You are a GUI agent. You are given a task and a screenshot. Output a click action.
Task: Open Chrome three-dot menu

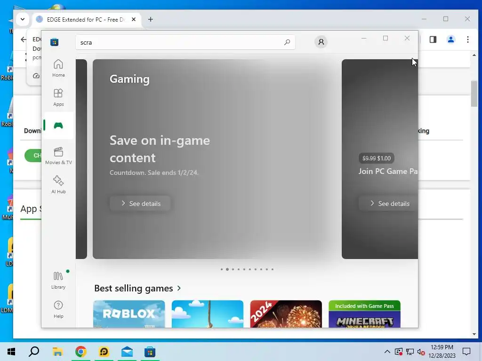[467, 39]
